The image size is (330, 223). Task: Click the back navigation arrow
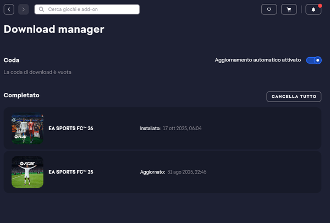point(9,9)
